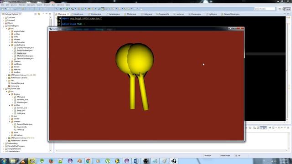Open Blender from the taskbar

click(x=79, y=161)
